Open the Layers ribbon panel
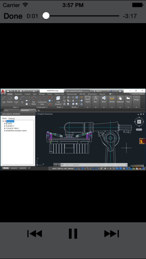The image size is (146, 259). pos(88,102)
